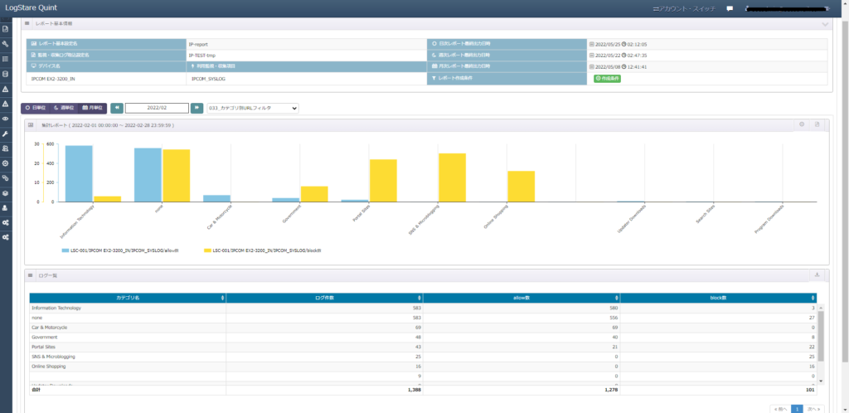Click the IPCOM EX2-3200_IN device name value
The height and width of the screenshot is (413, 849).
53,79
